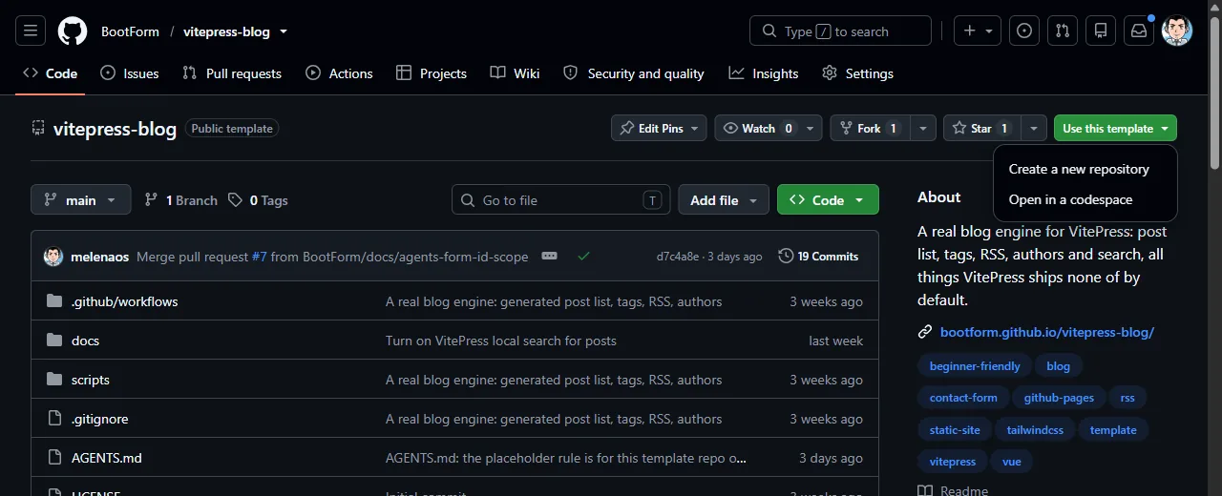Switch to the Projects tab
1222x496 pixels.
coord(432,73)
